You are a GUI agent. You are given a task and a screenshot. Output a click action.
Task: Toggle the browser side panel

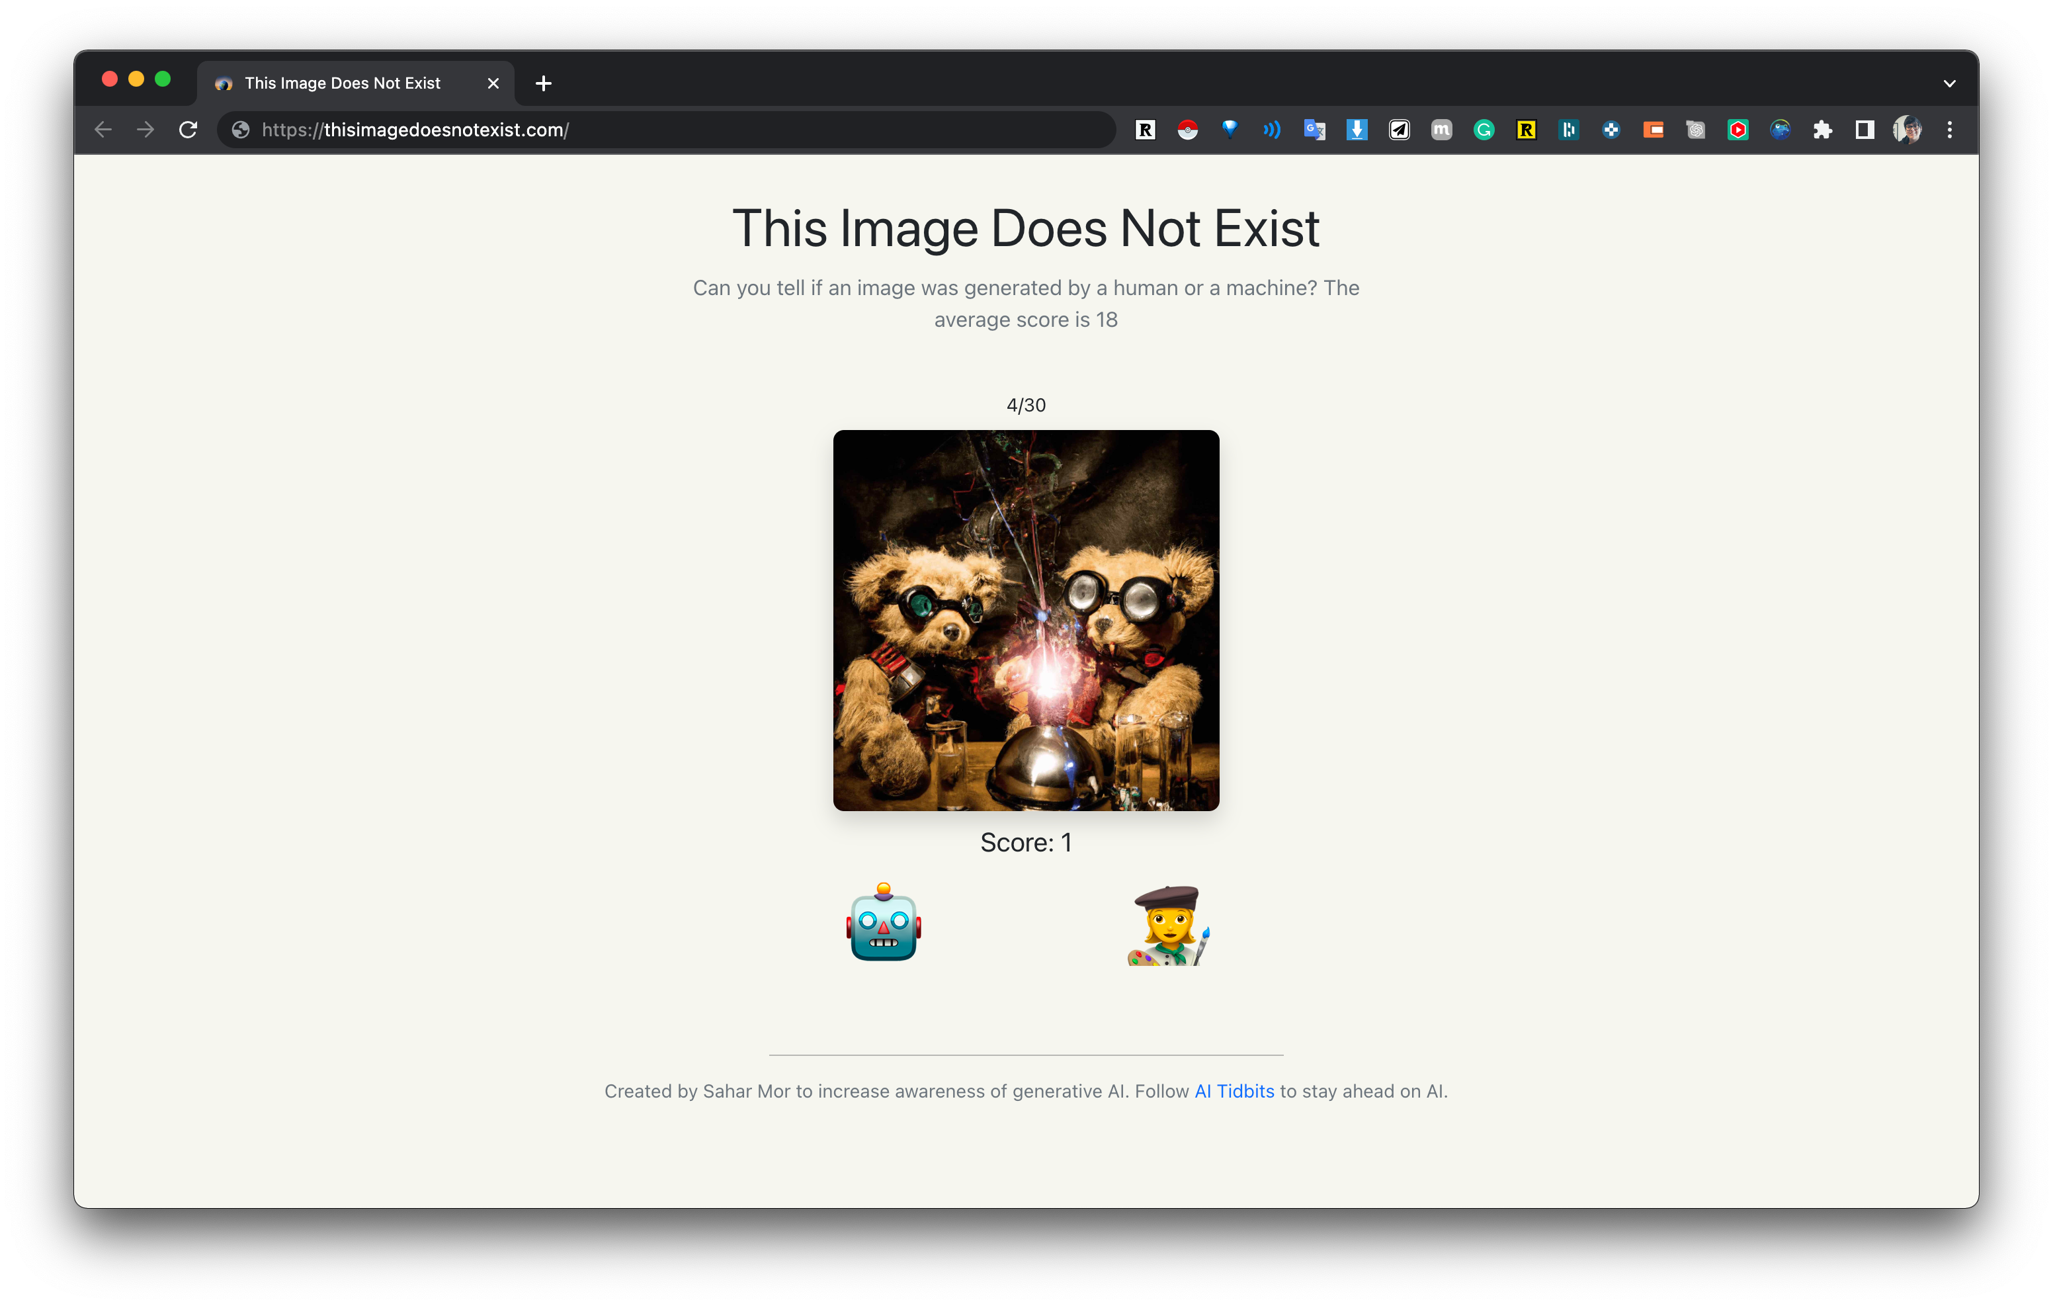[x=1864, y=130]
